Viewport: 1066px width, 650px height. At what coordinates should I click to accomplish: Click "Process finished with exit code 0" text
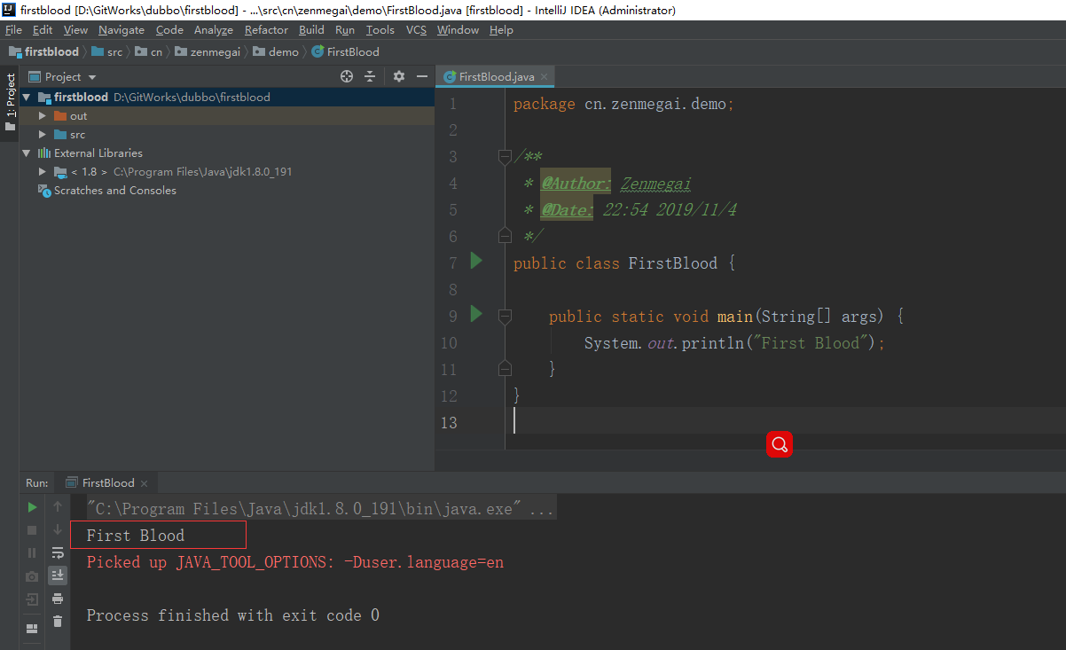tap(233, 615)
